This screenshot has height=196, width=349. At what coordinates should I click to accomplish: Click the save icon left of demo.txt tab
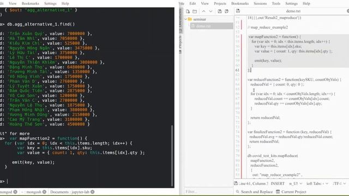click(x=238, y=11)
